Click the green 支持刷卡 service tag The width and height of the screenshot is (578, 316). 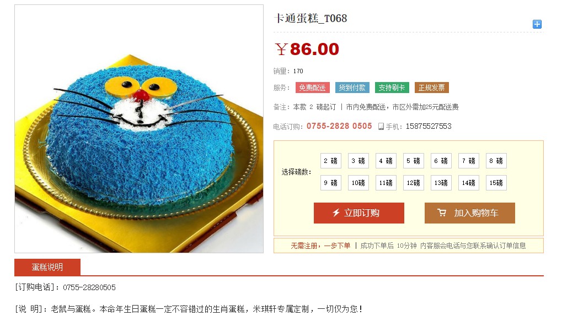pyautogui.click(x=392, y=88)
